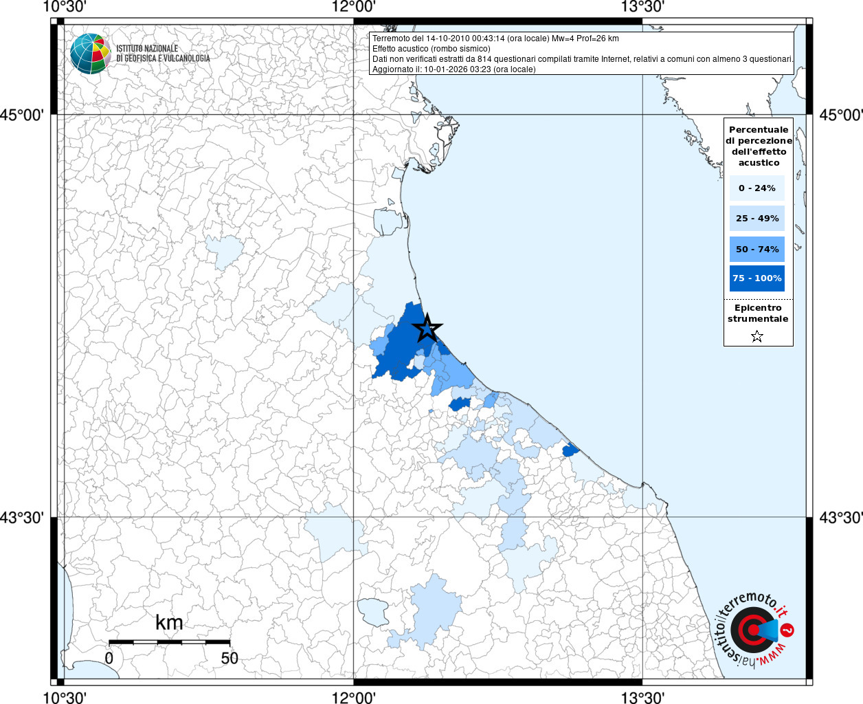Viewport: 863px width, 704px height.
Task: Click the km scale bar
Action: click(169, 642)
